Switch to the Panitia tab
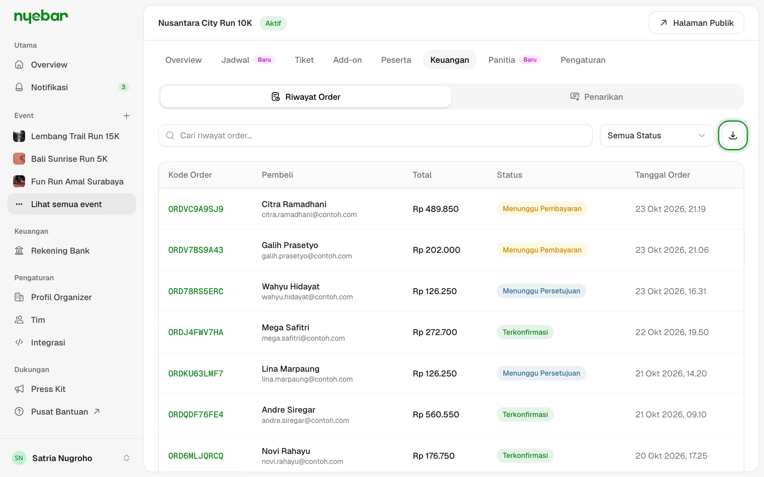The image size is (764, 477). click(x=515, y=60)
